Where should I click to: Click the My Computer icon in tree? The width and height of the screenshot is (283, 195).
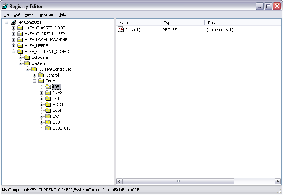[14, 22]
